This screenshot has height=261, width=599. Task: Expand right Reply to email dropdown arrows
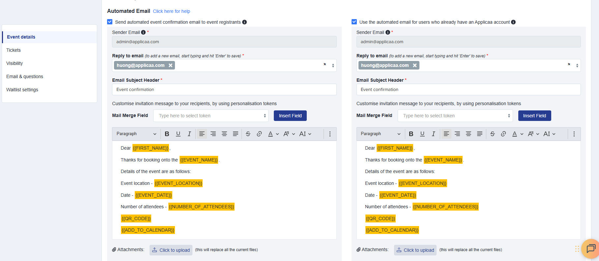click(x=577, y=66)
